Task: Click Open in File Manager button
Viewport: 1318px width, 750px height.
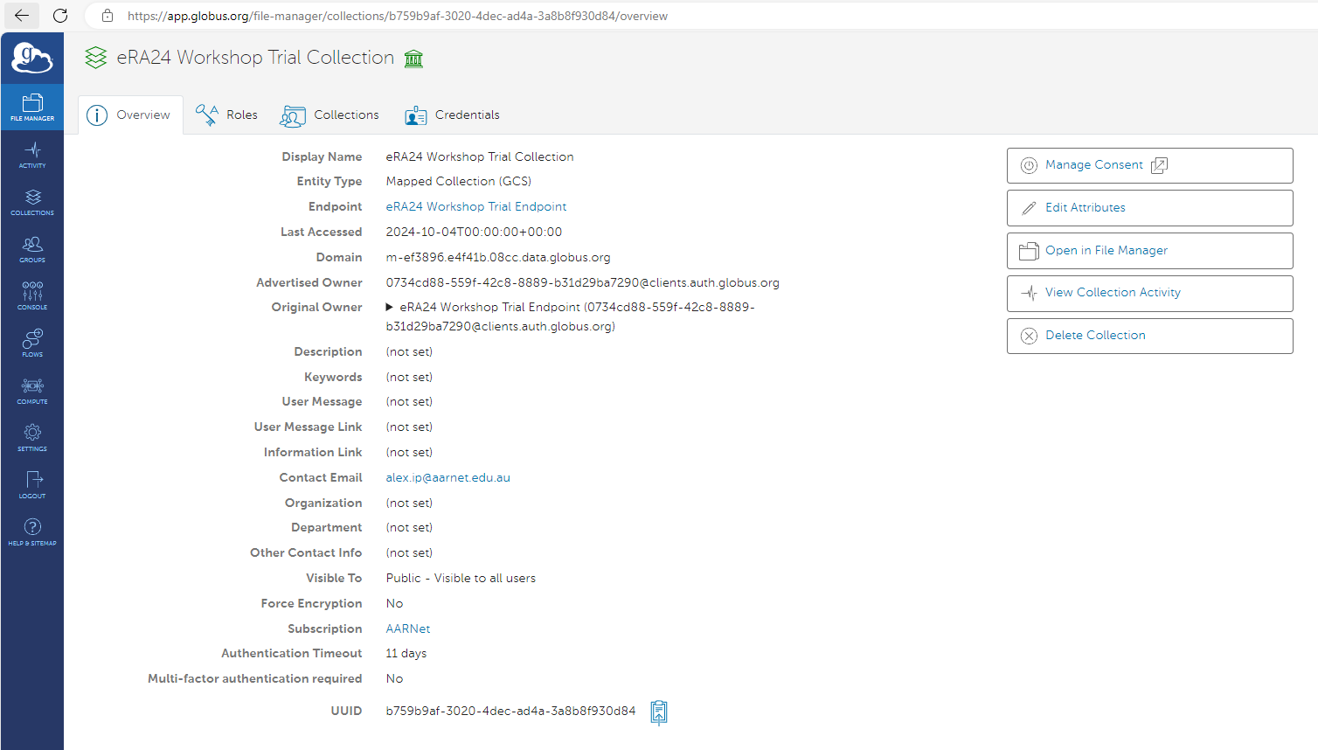Action: point(1149,251)
